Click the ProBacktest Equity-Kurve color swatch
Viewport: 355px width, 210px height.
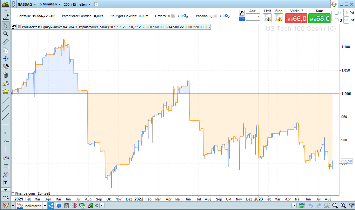tap(19, 27)
